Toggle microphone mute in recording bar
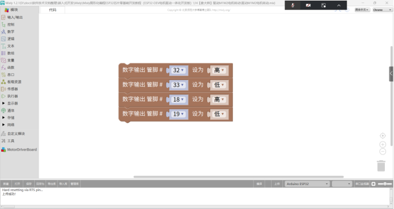 tap(293, 5)
